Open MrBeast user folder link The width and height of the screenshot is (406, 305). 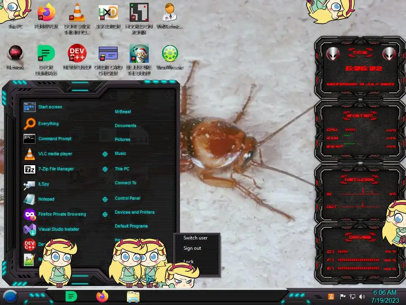(123, 112)
